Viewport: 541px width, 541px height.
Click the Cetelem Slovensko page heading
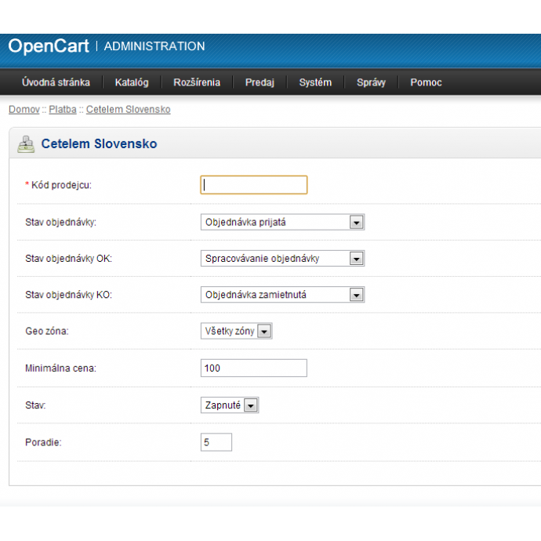click(99, 144)
